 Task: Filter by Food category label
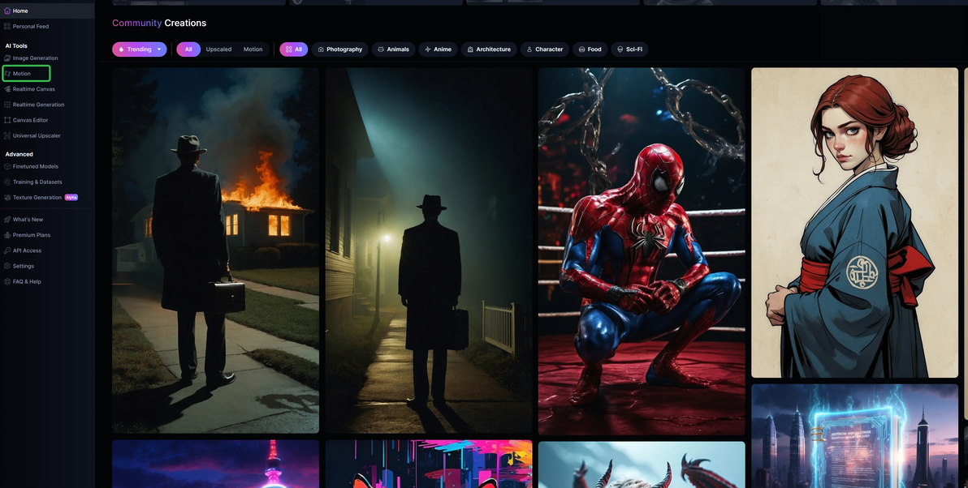pos(594,49)
